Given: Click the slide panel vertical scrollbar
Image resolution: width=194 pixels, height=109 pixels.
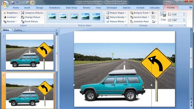Looking at the screenshot, I should 57,53.
